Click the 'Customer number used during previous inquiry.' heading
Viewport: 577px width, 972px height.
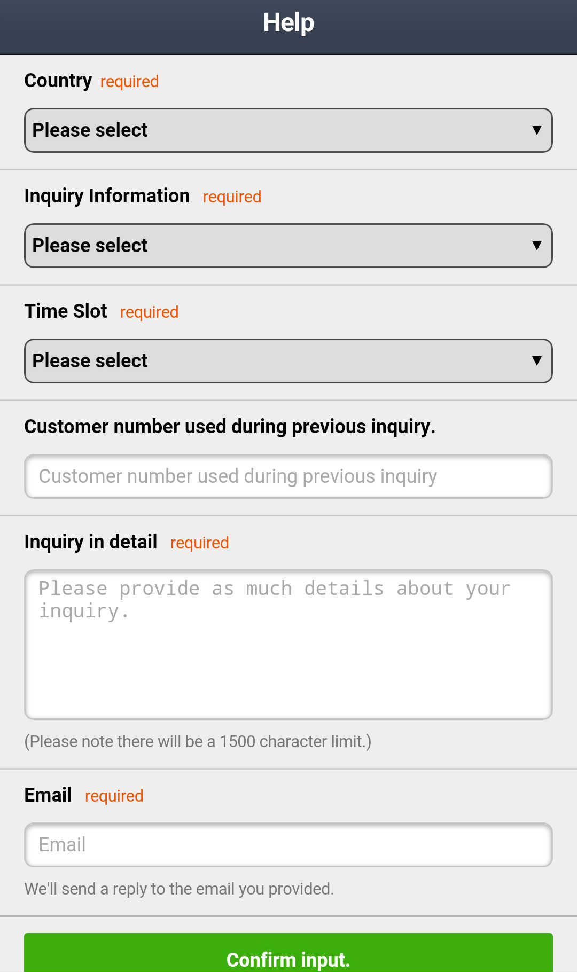230,427
